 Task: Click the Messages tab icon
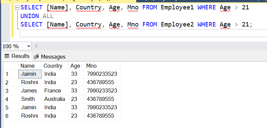(x=36, y=57)
